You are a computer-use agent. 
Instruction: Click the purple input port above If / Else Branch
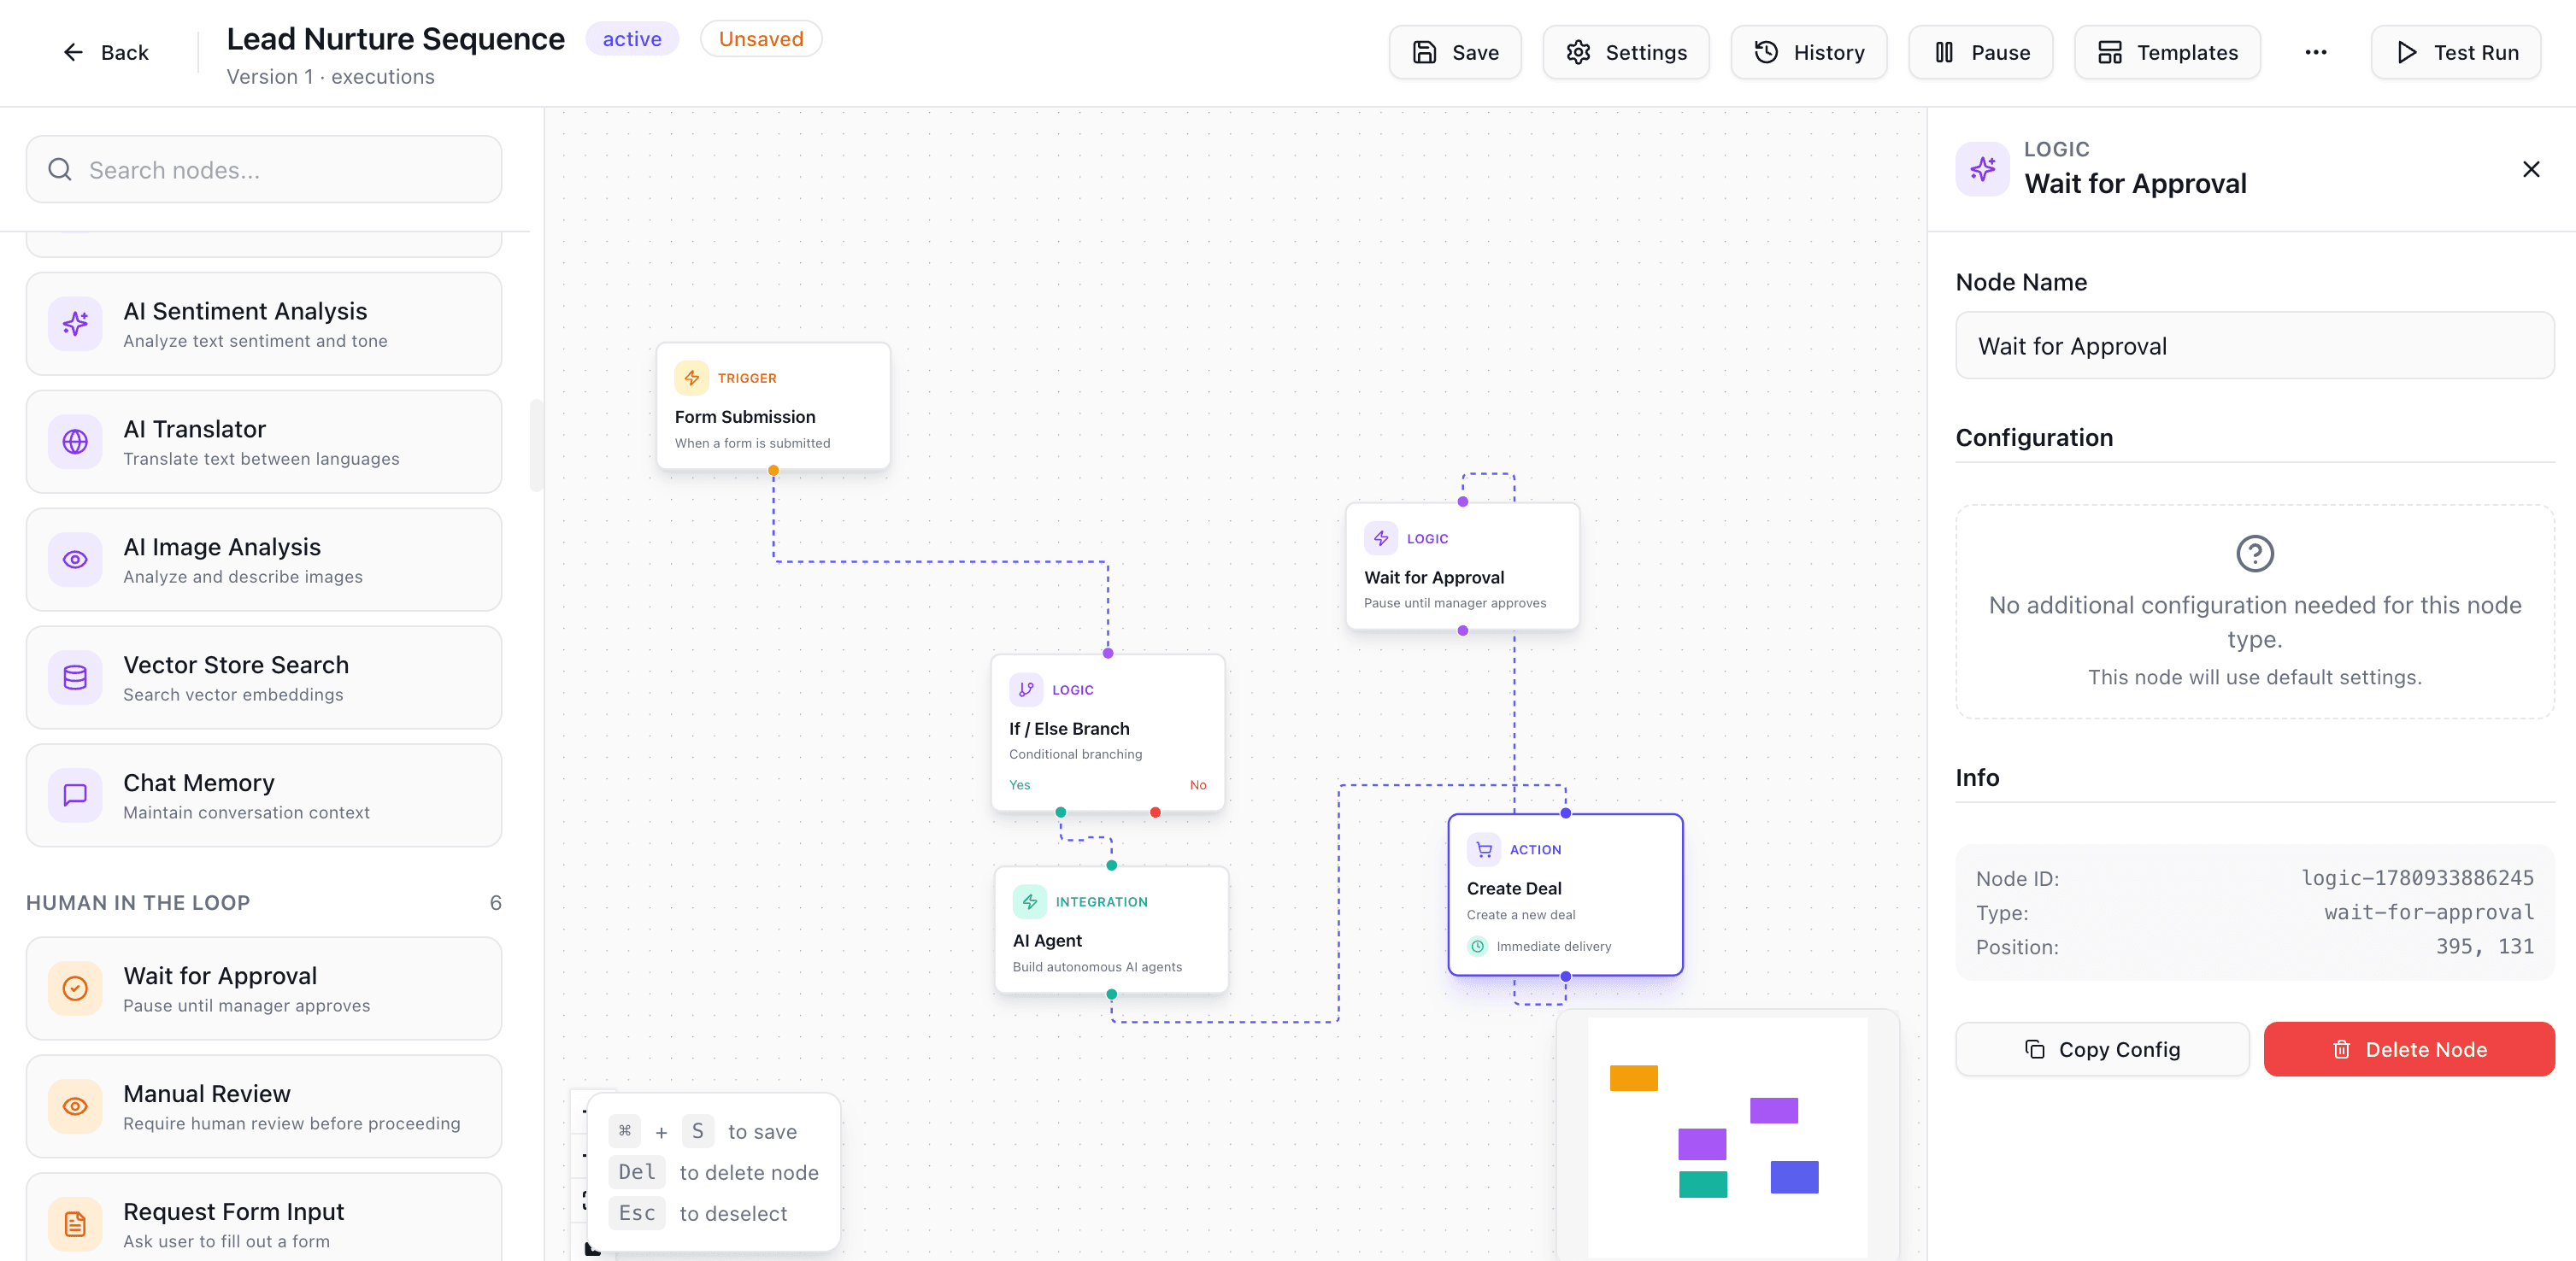pos(1108,654)
